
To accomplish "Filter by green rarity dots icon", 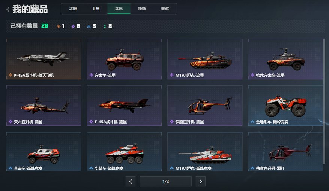I will [105, 26].
